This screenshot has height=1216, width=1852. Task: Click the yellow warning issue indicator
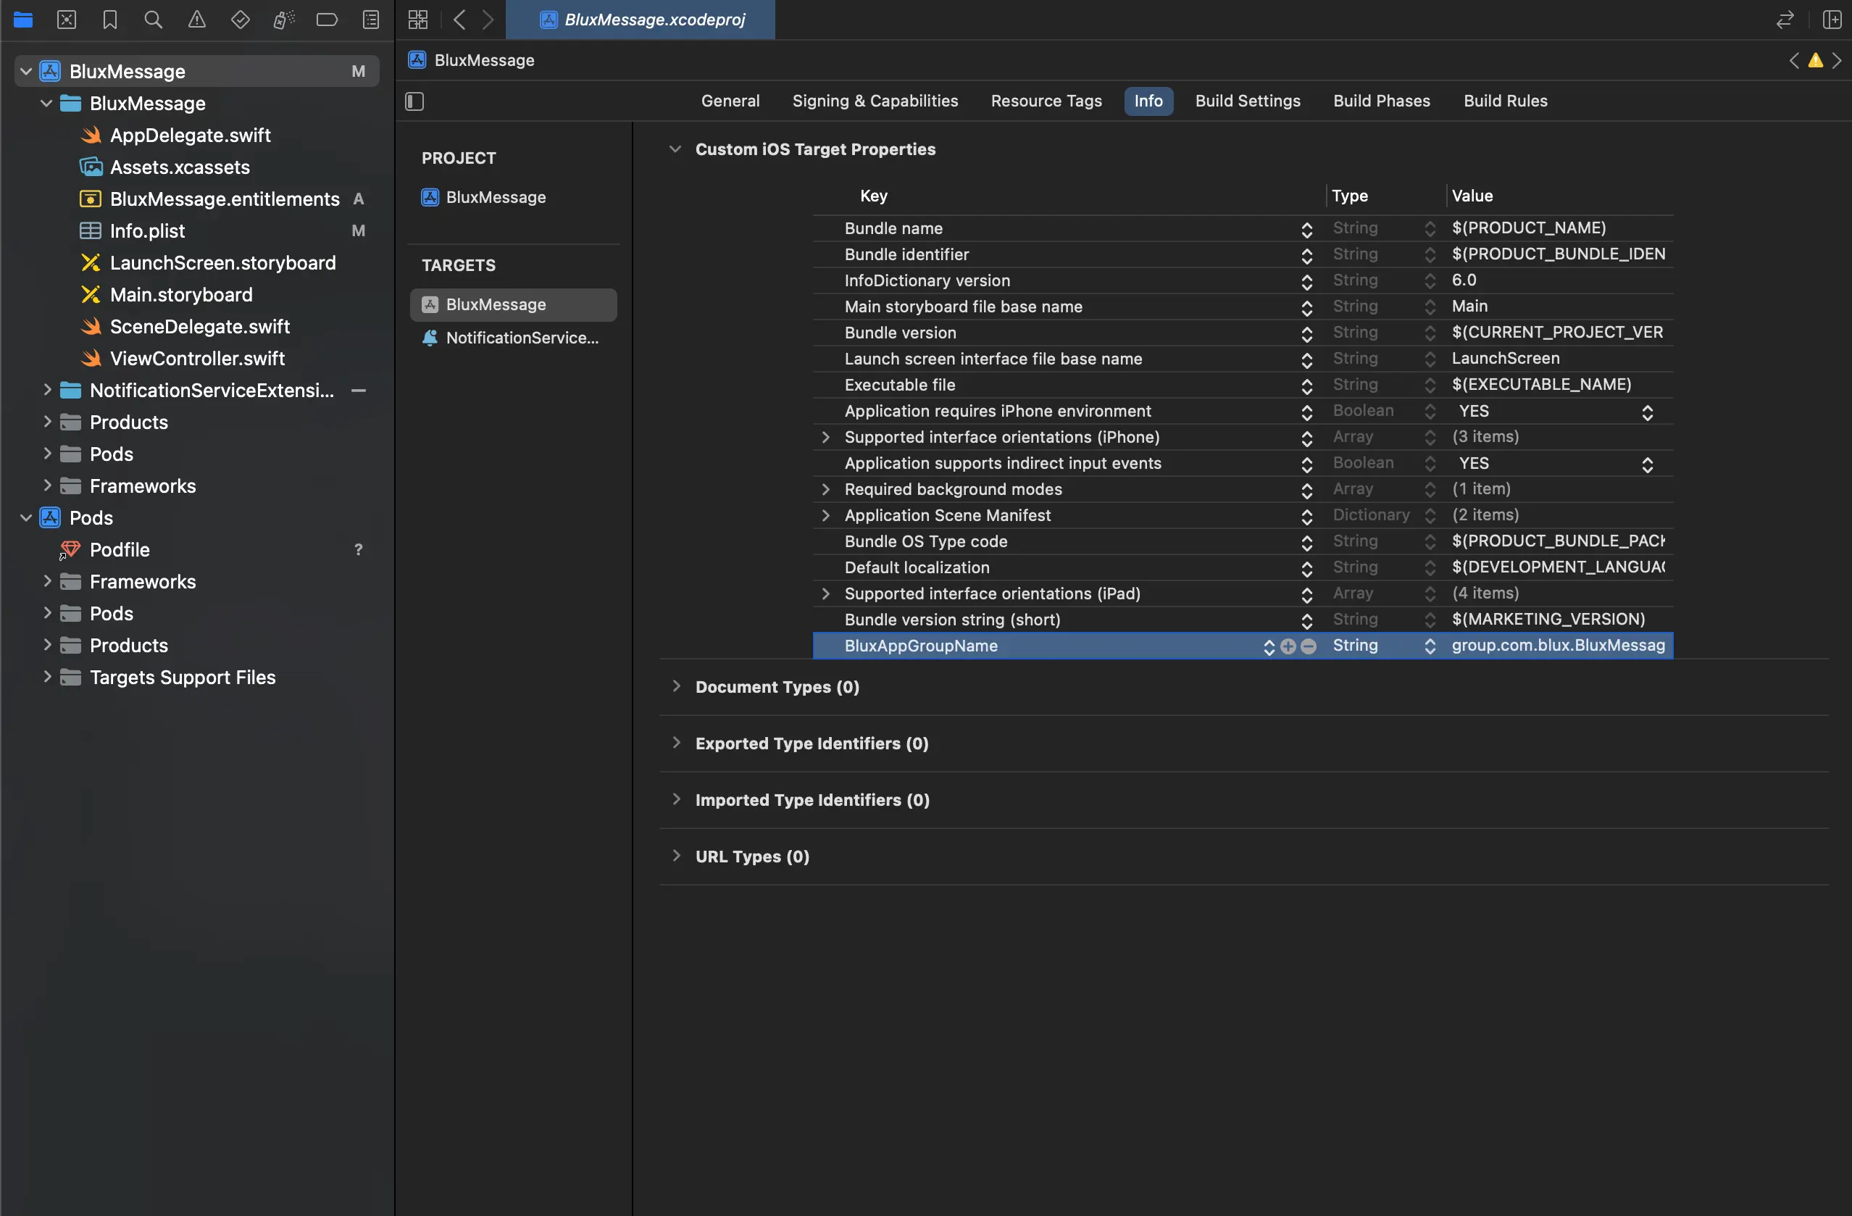(1816, 61)
